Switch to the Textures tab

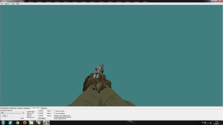20,108
